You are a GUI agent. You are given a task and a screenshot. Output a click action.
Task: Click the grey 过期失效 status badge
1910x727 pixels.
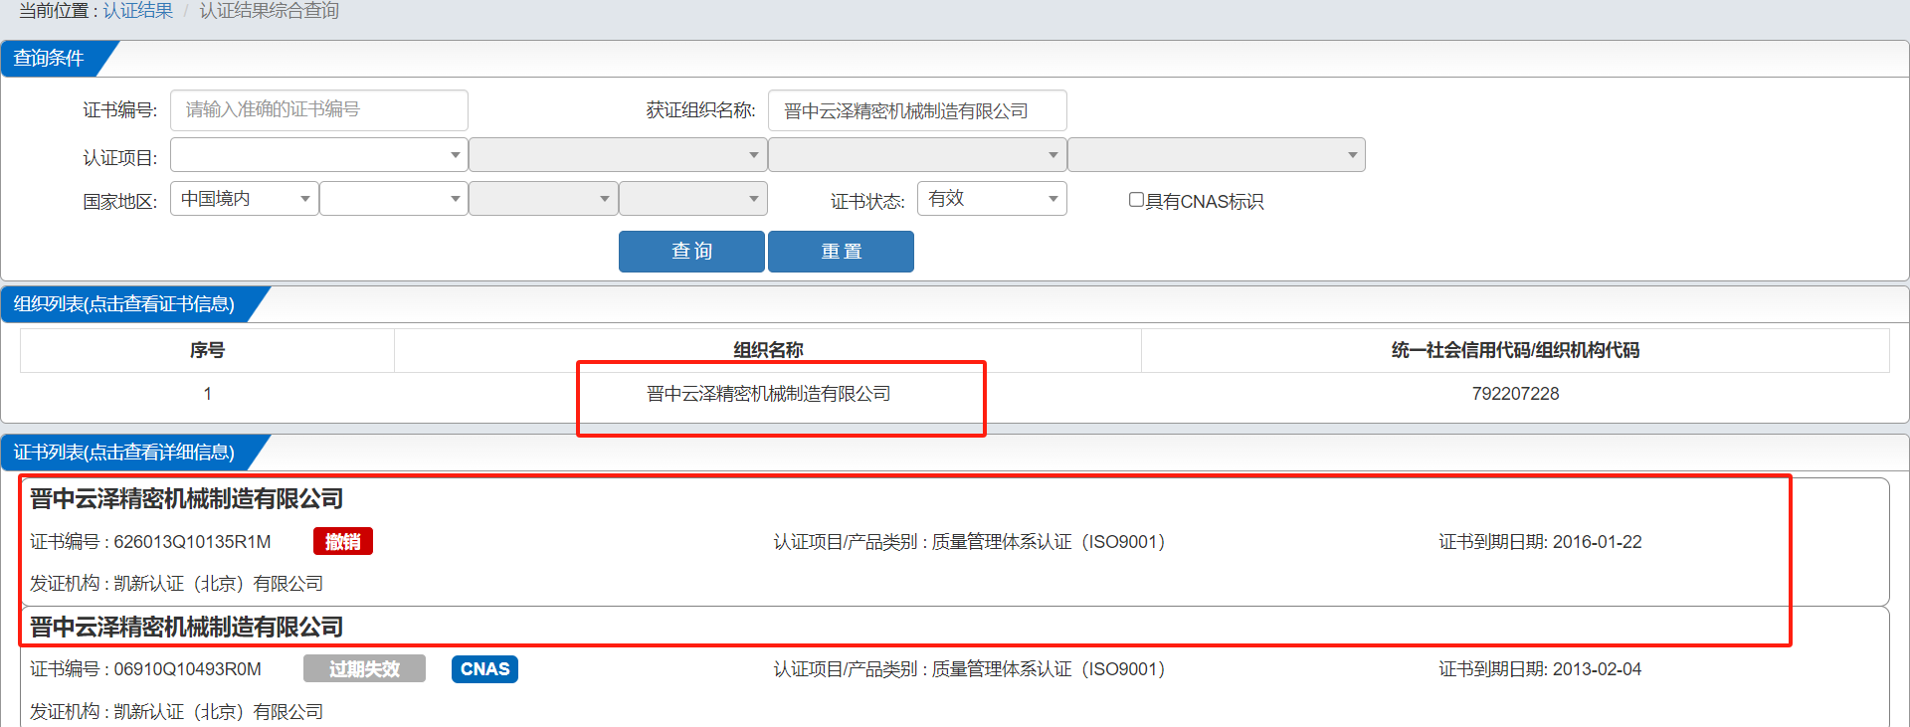tap(364, 669)
